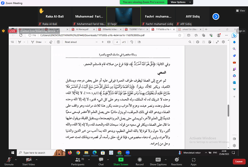The image size is (248, 167).
Task: Open the Participants panel
Action: coord(78,161)
